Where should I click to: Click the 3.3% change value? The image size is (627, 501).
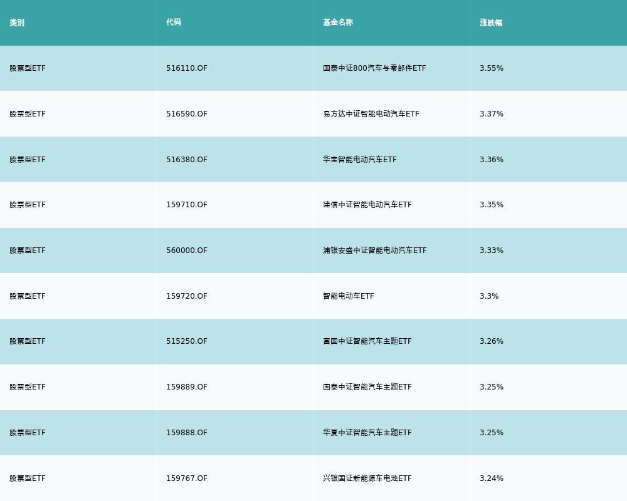click(489, 296)
